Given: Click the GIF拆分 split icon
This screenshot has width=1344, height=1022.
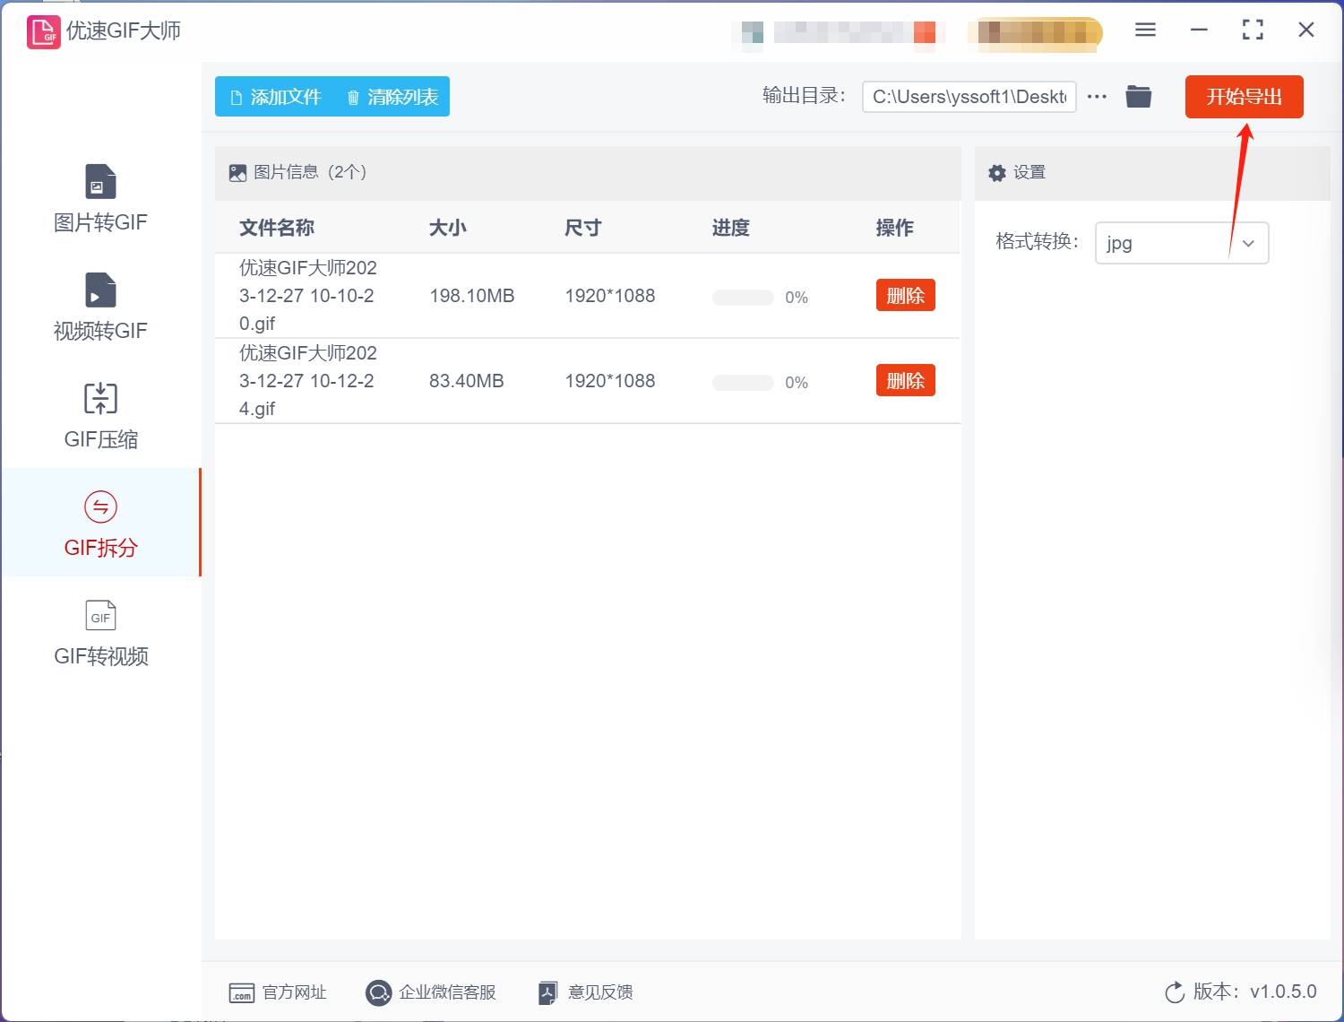Looking at the screenshot, I should (x=100, y=507).
